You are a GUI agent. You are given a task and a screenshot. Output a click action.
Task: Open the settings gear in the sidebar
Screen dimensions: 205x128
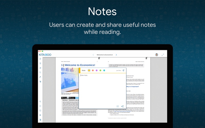pyautogui.click(x=40, y=115)
